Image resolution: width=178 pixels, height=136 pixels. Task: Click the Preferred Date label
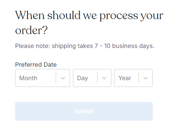[x=36, y=64]
